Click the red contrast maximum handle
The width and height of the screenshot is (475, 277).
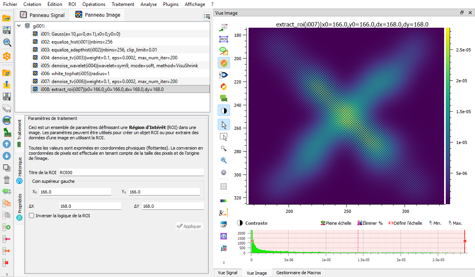[465, 241]
